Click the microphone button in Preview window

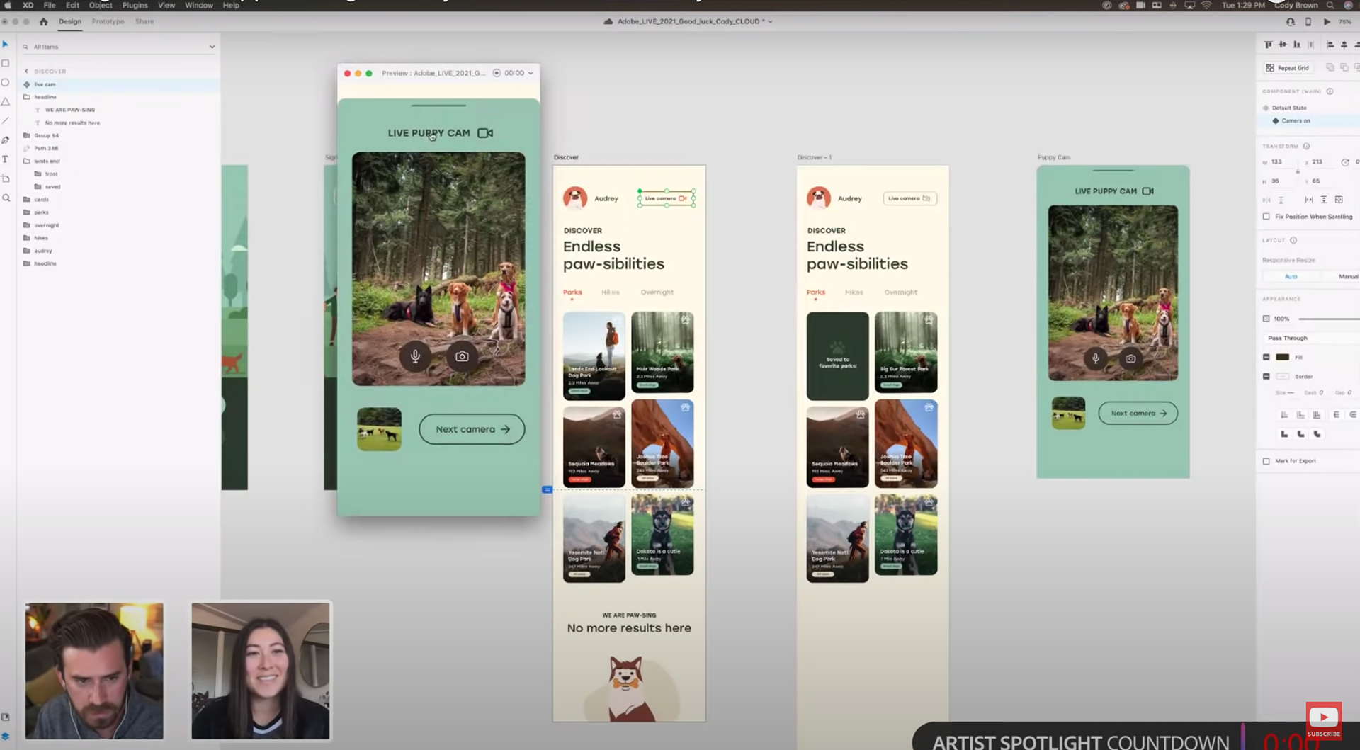[416, 356]
